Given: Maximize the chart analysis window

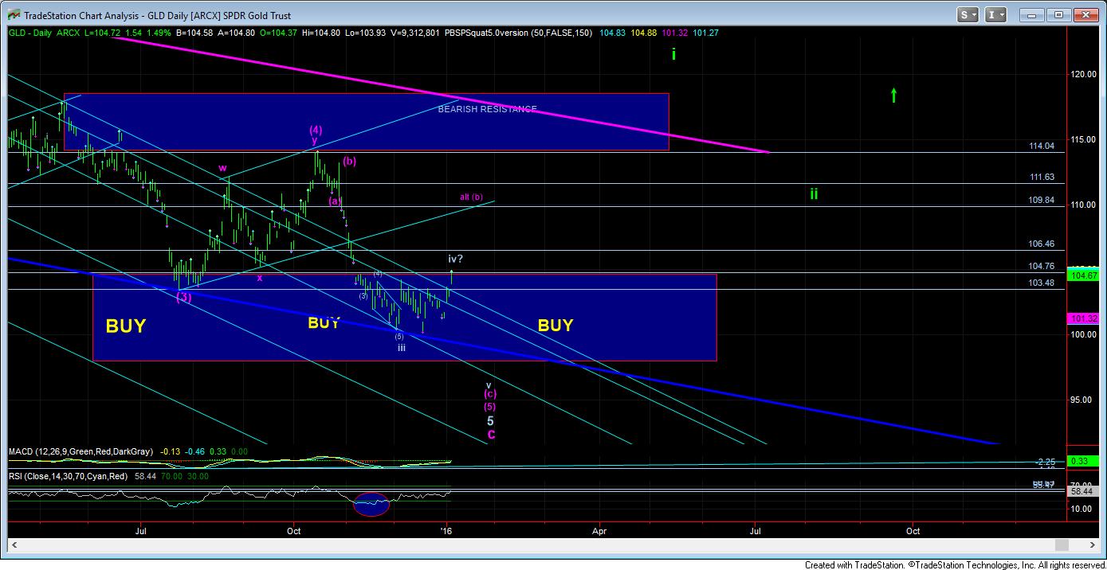Looking at the screenshot, I should coord(1057,14).
